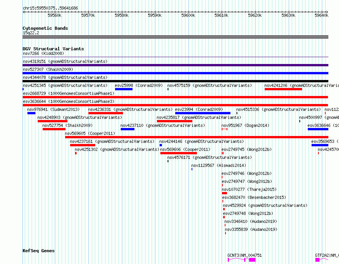Select the magenta GCNT3 gene model glyph

pos(241,260)
